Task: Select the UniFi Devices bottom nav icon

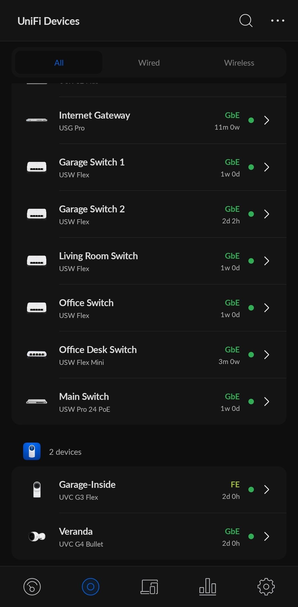Action: [91, 587]
